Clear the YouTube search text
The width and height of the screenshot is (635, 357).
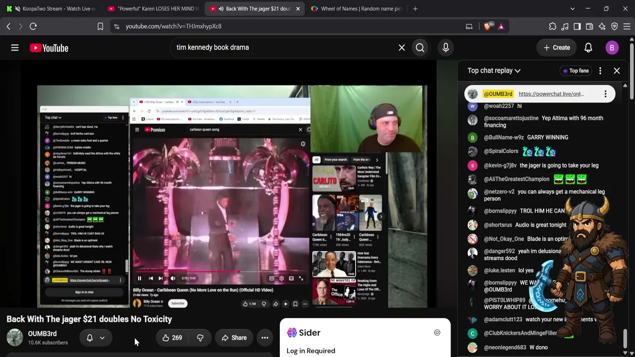pos(402,48)
